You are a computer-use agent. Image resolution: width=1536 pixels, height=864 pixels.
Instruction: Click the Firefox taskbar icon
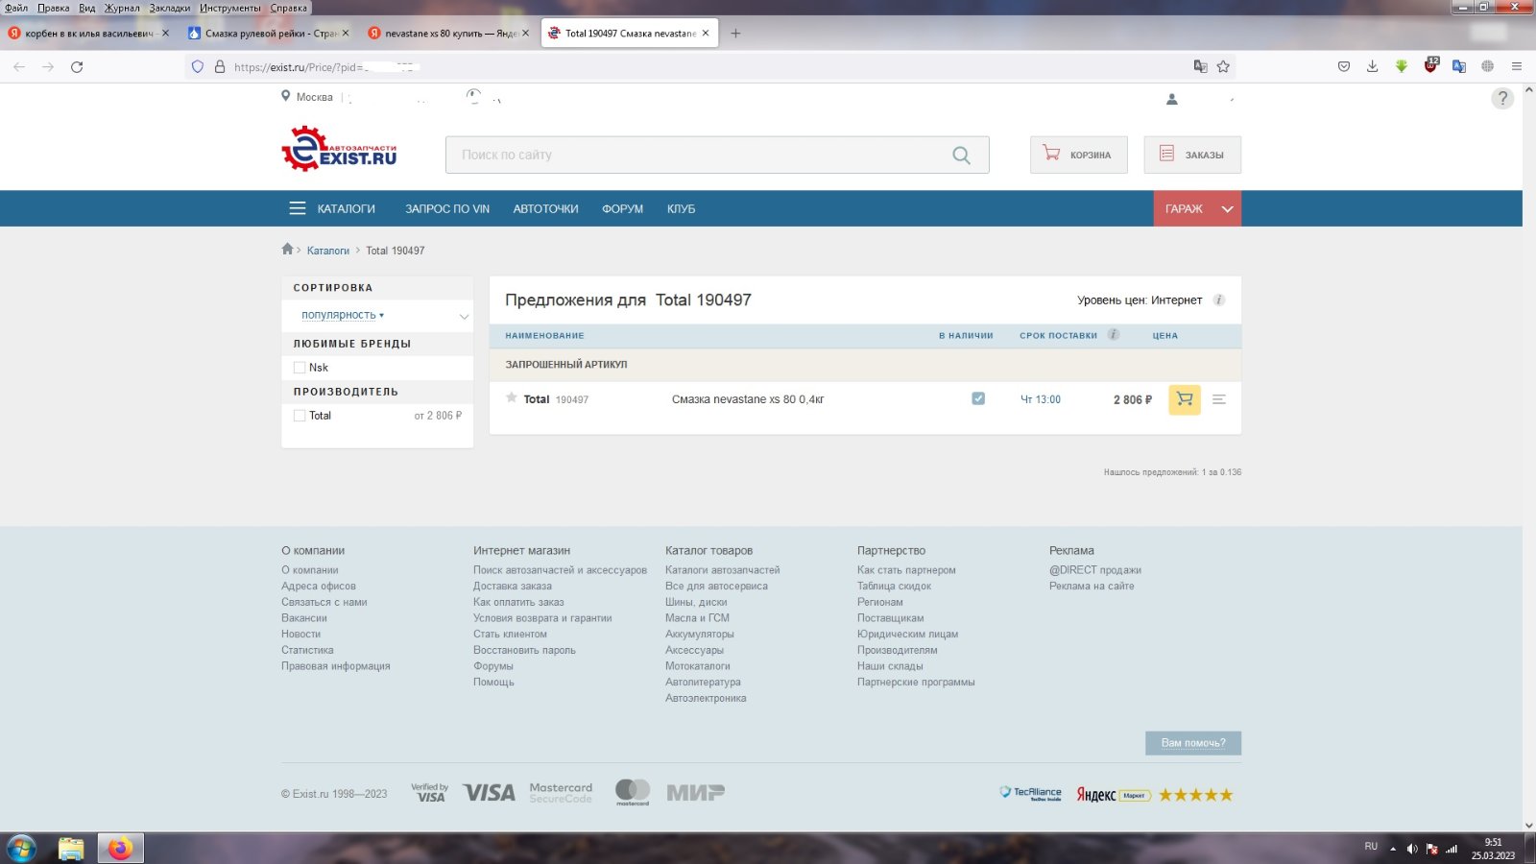pos(120,849)
